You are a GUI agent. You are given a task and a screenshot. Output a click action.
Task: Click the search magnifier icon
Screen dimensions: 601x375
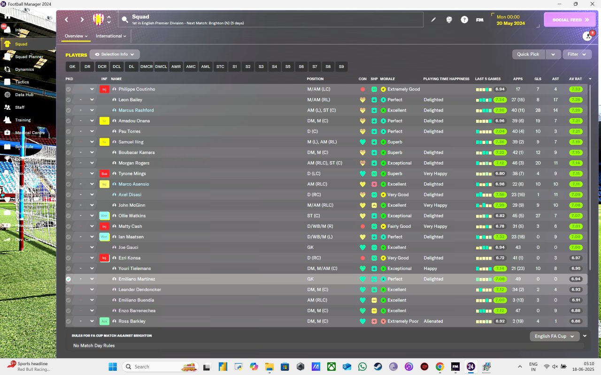(x=125, y=20)
